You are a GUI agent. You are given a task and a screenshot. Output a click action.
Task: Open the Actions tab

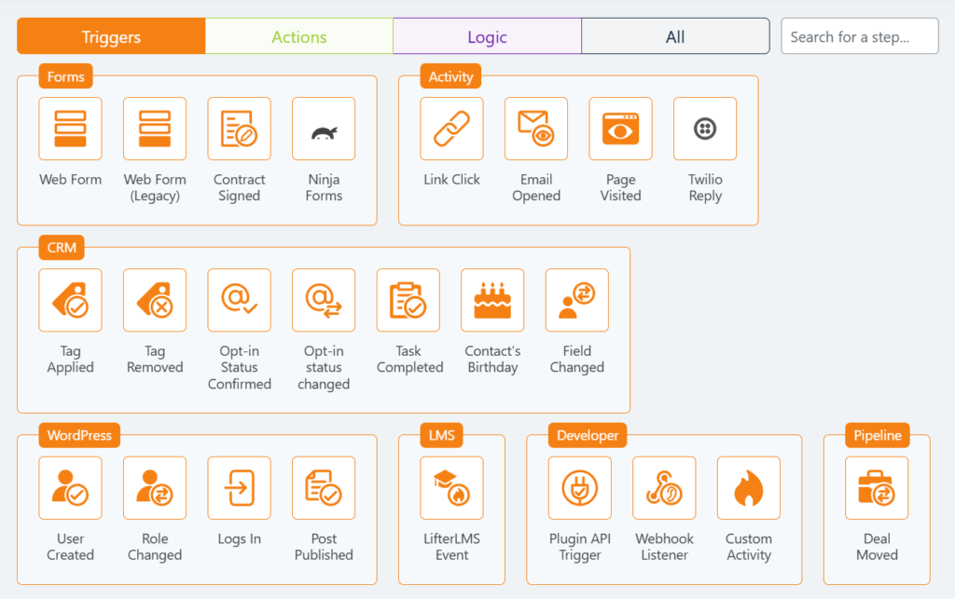(299, 36)
